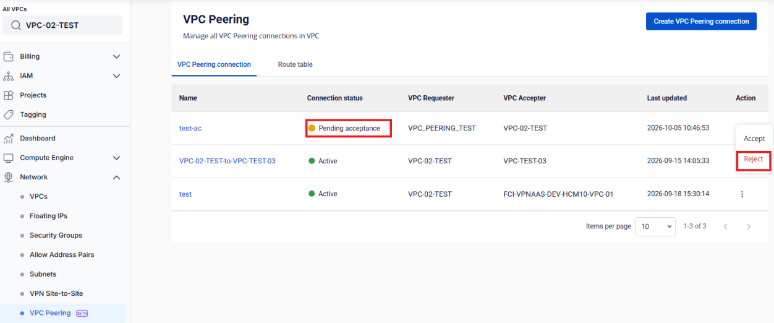This screenshot has height=323, width=774.
Task: Switch to the Route table tab
Action: pos(295,64)
